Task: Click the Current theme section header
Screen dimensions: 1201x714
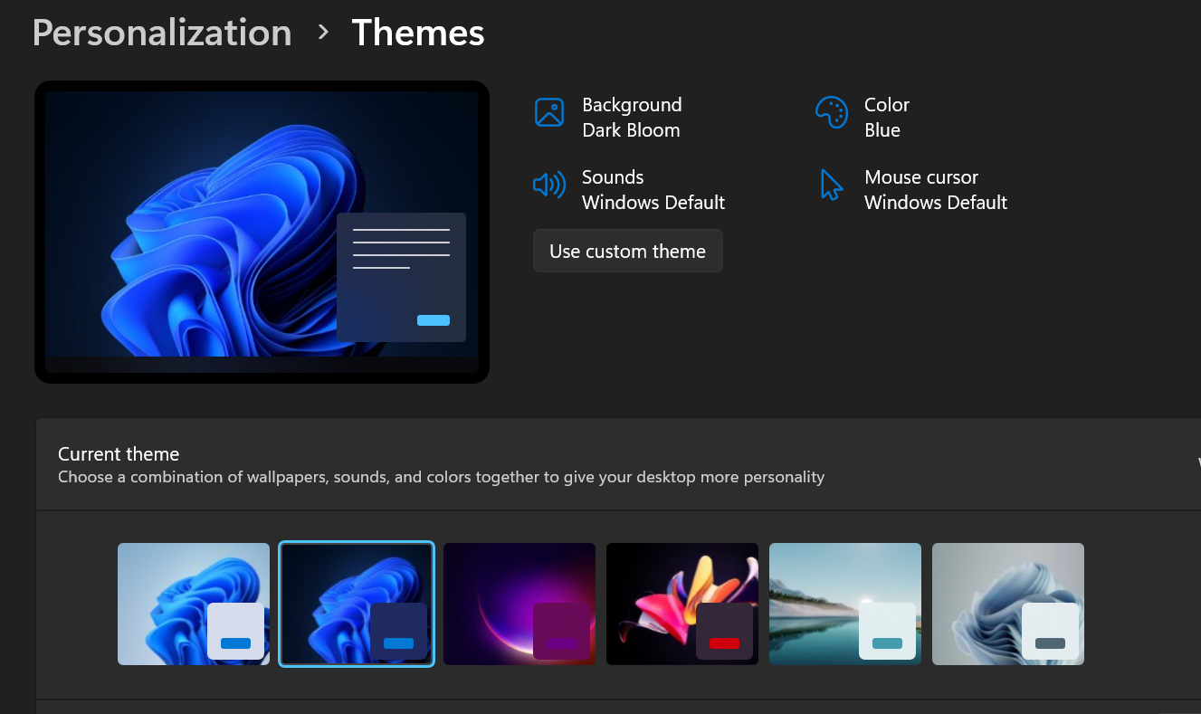Action: point(119,453)
